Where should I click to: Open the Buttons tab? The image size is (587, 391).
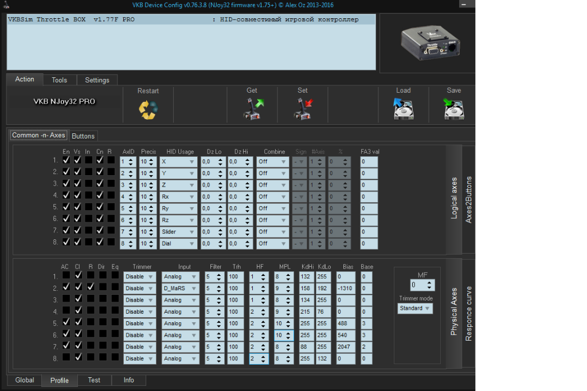pos(83,136)
